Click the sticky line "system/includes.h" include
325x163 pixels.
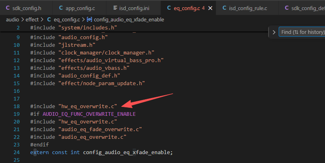pos(87,27)
